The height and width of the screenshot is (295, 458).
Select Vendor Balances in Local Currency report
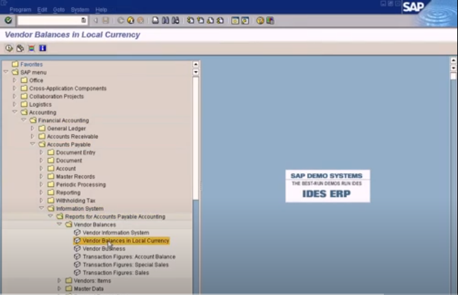pyautogui.click(x=126, y=240)
